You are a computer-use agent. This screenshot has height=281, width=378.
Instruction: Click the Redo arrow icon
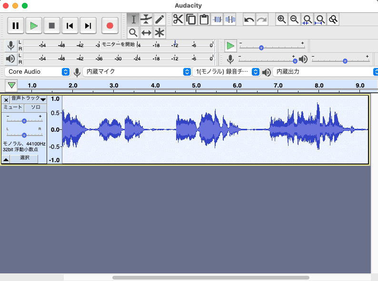262,19
